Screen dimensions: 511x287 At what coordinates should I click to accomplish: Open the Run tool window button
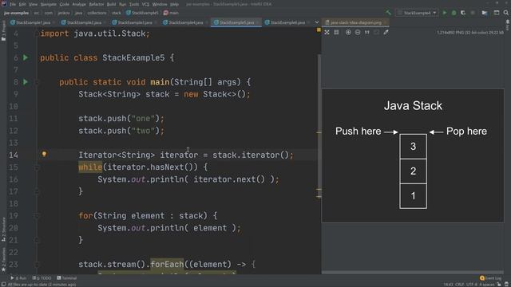coord(18,278)
